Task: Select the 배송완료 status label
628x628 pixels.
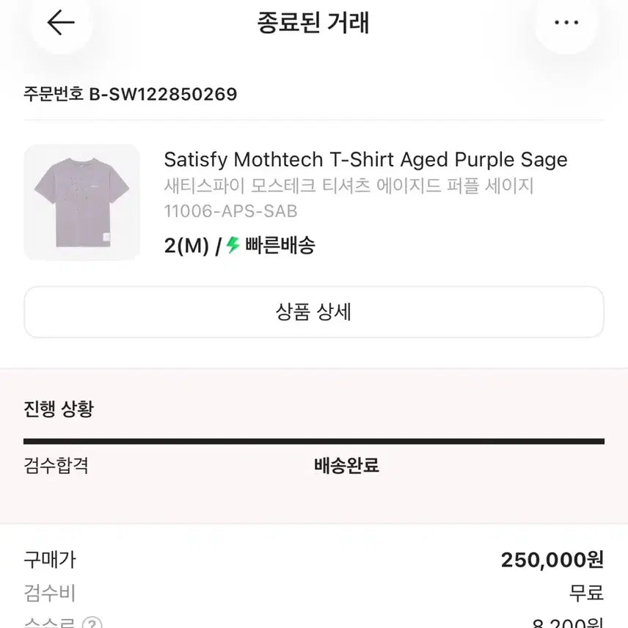Action: tap(346, 465)
